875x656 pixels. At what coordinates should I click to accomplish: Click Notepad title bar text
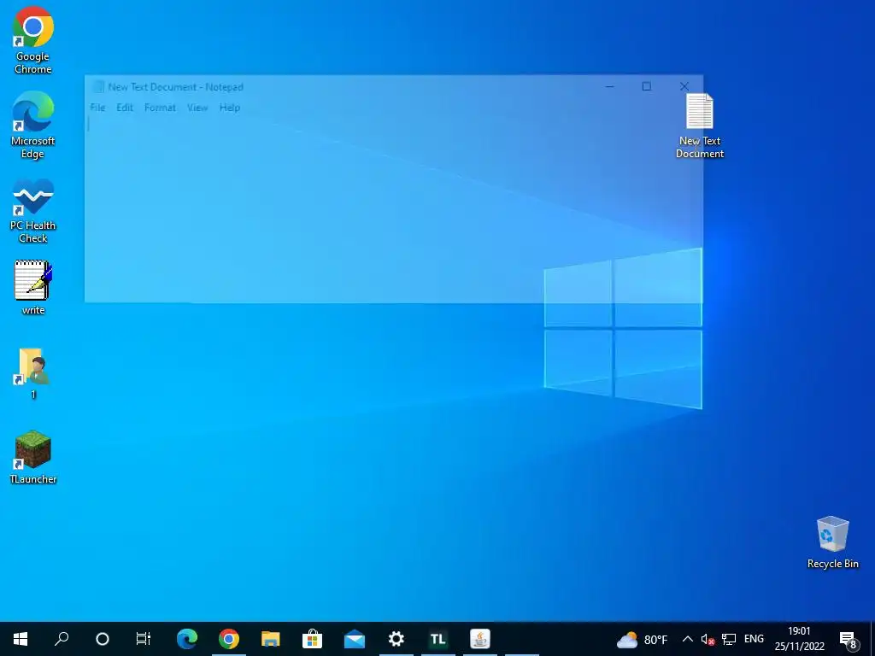pos(175,87)
